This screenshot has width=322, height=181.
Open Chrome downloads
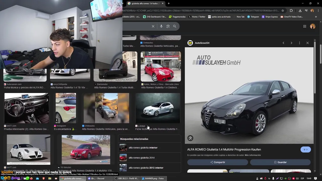(x=300, y=11)
